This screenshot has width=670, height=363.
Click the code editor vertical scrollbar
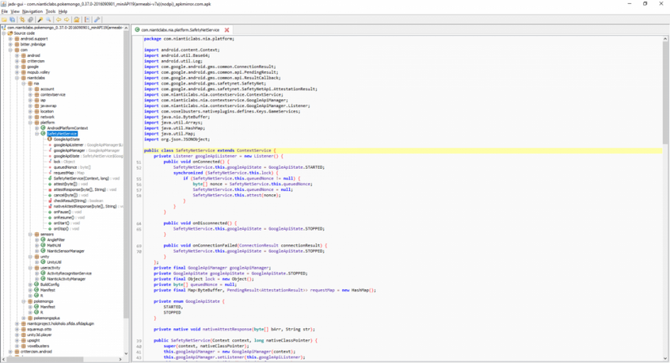pos(665,199)
